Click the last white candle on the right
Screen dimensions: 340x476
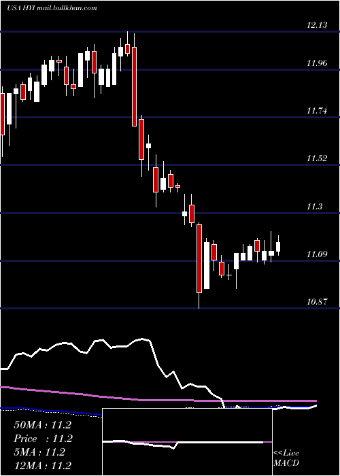pos(278,246)
